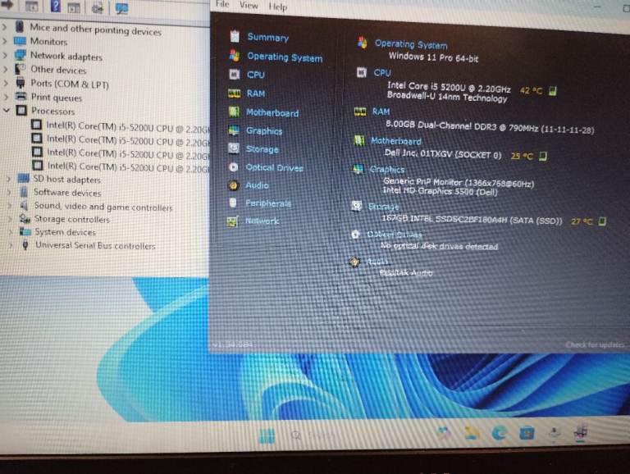
Task: Click Dell Inc. 01TXGV motherboard text
Action: [x=443, y=154]
